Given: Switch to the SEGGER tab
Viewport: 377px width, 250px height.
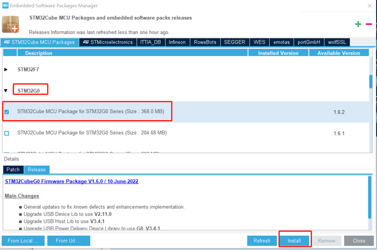Looking at the screenshot, I should (x=234, y=42).
